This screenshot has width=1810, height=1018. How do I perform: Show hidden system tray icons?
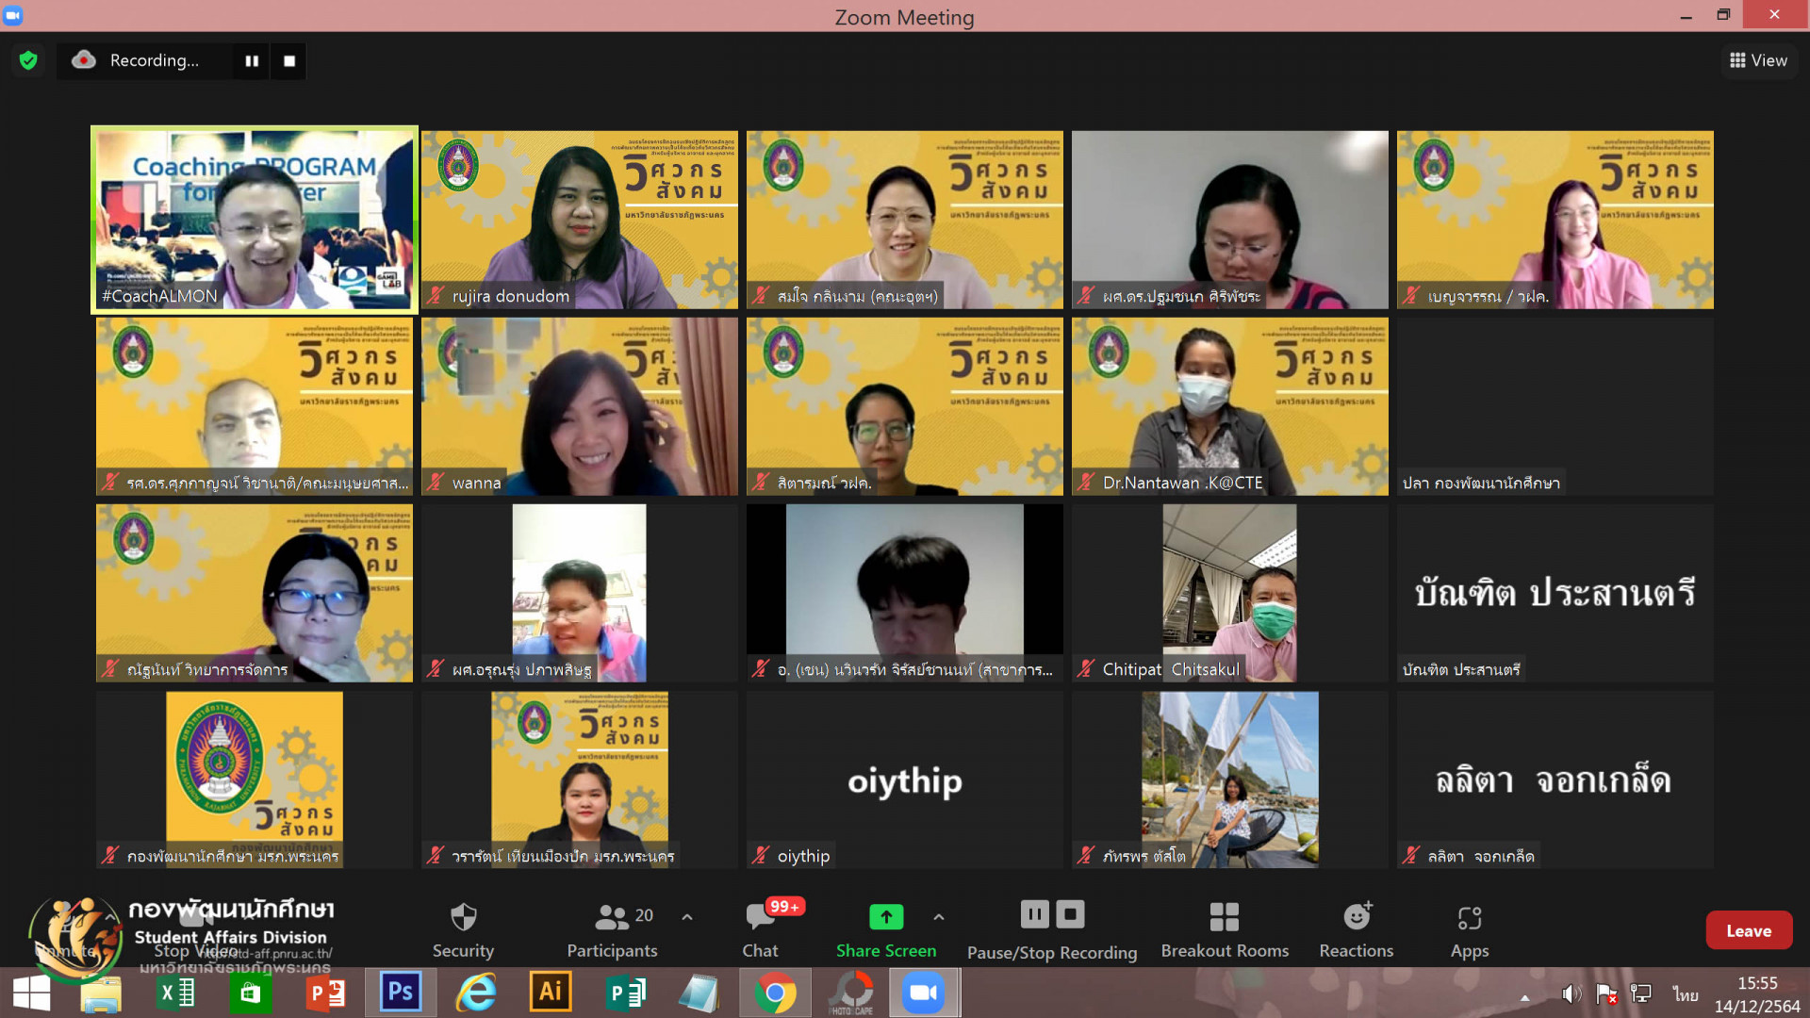[1524, 996]
